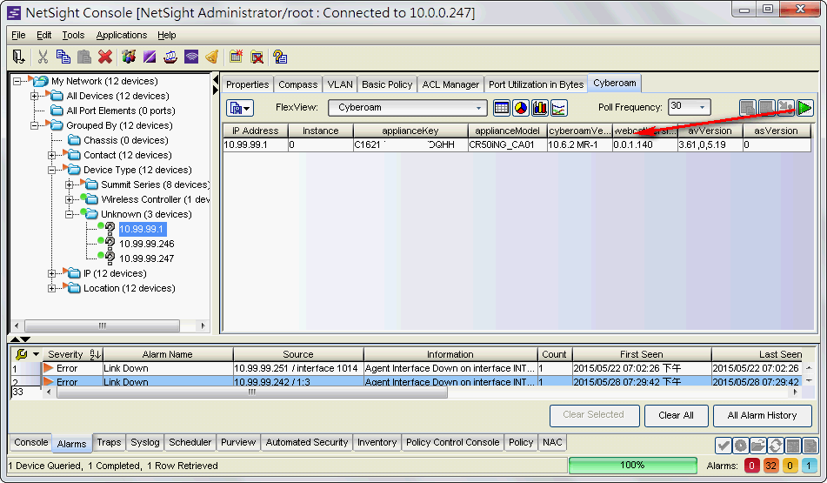Click the Cut scissors icon
This screenshot has width=827, height=483.
[43, 57]
